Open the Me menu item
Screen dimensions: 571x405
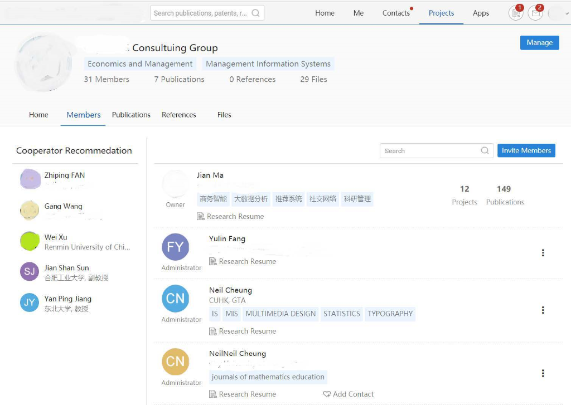[359, 13]
